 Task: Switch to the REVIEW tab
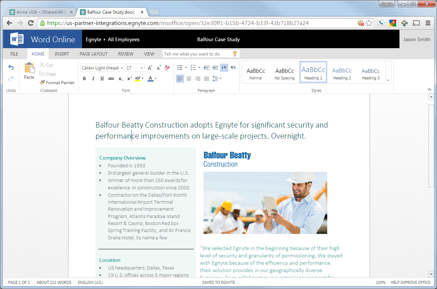(x=126, y=54)
